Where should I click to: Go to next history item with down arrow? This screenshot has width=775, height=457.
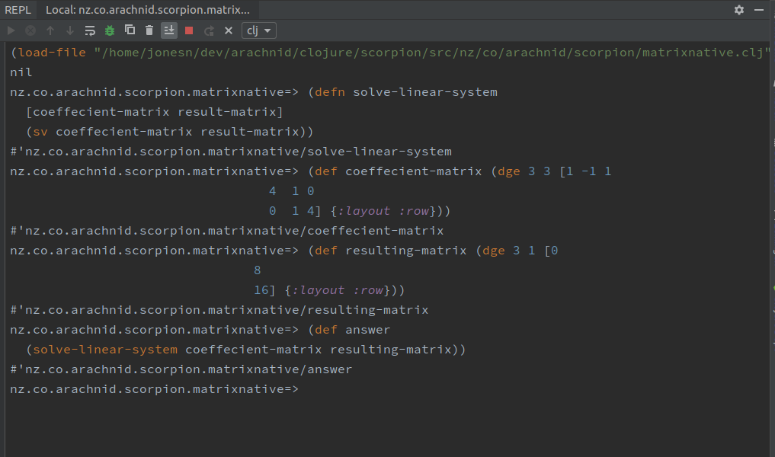[69, 30]
